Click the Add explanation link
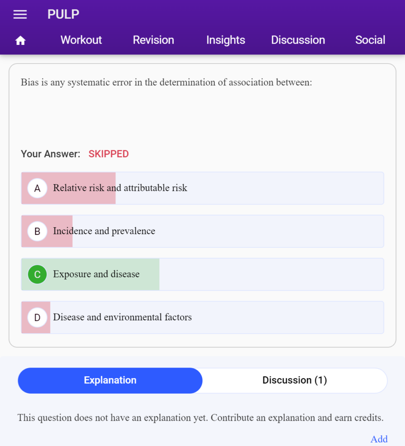 (379, 439)
